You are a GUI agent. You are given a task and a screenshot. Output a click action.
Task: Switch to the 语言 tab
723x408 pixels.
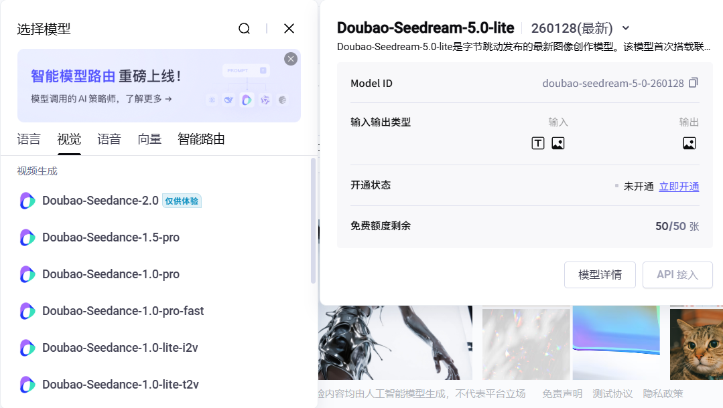pyautogui.click(x=29, y=139)
